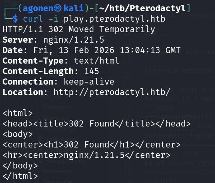This screenshot has width=215, height=183.
Task: Click the Content-Length value 145
Action: 92,71
